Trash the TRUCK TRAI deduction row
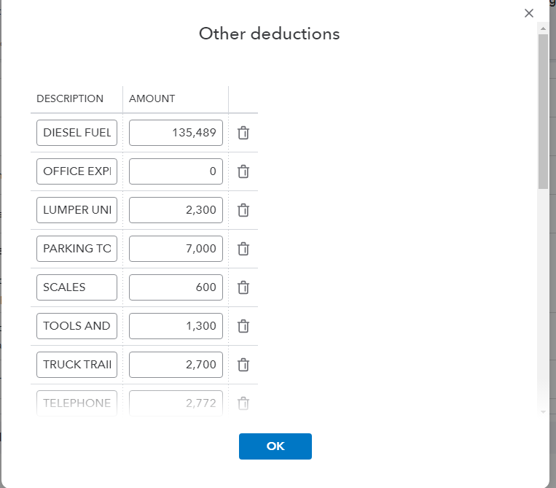The height and width of the screenshot is (488, 556). pos(243,365)
